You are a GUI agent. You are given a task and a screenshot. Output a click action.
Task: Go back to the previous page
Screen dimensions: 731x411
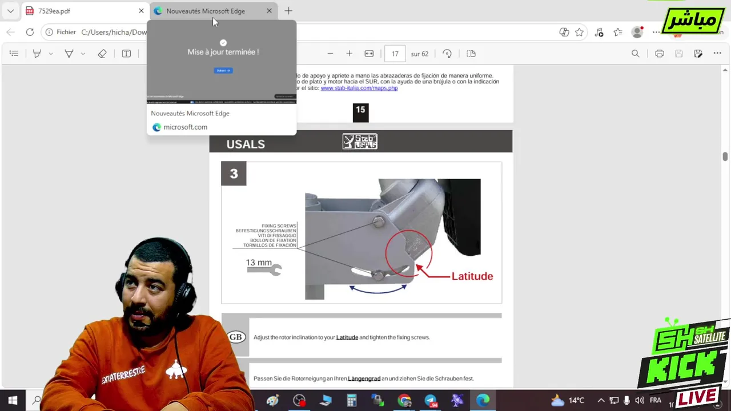click(x=10, y=32)
